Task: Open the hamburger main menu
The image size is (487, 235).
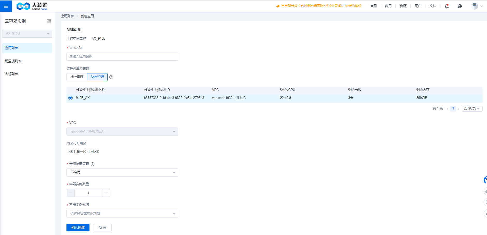Action: [x=6, y=6]
